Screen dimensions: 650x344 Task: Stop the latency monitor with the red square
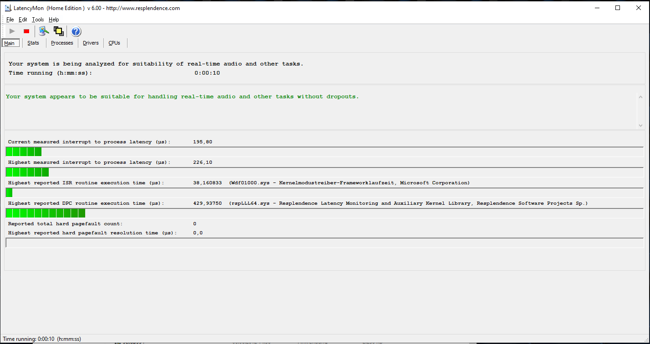pos(26,31)
